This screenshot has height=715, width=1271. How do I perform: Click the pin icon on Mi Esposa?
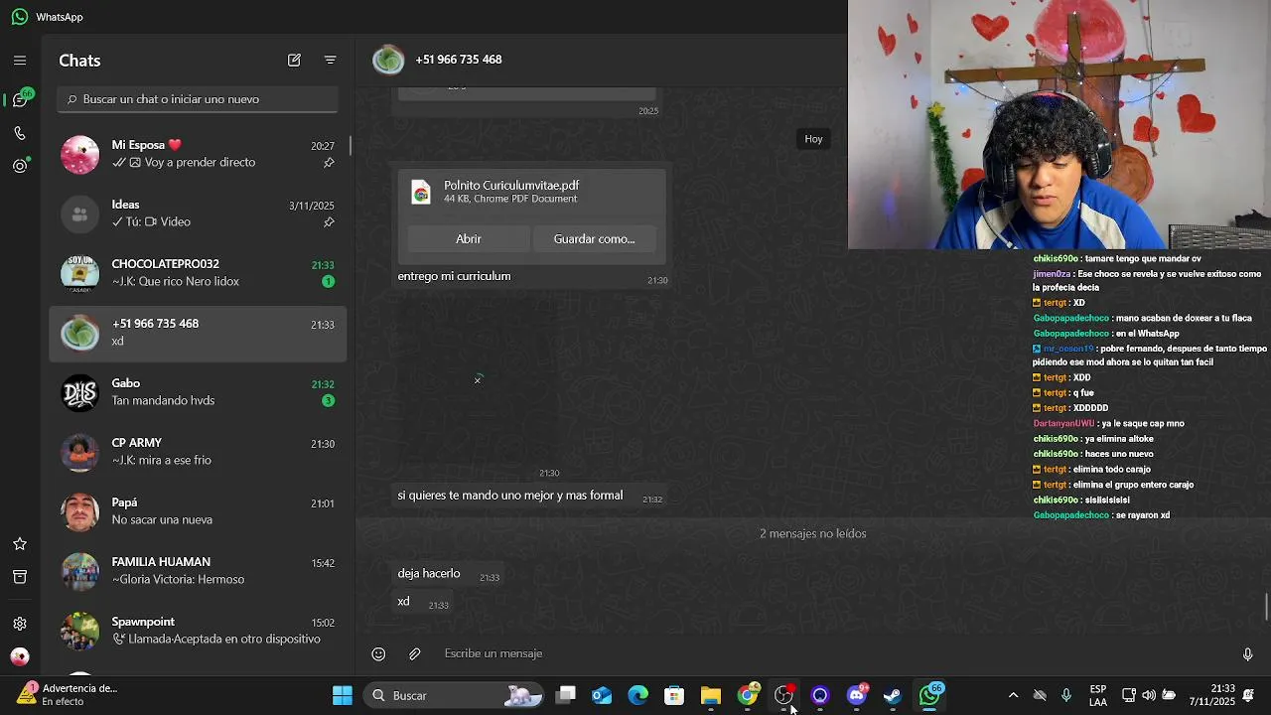(x=329, y=163)
